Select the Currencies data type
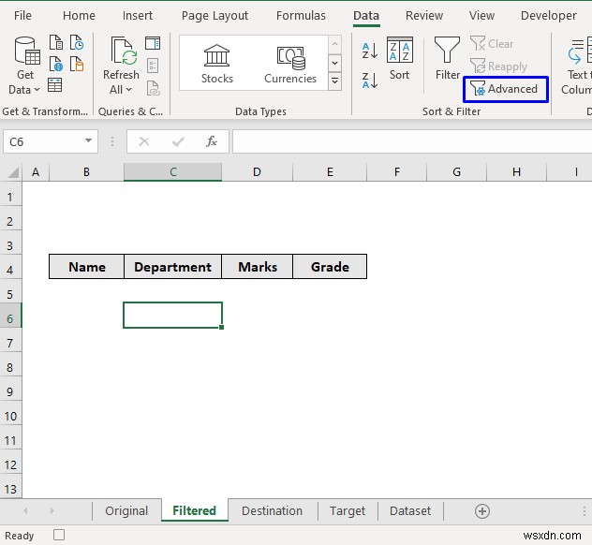 click(290, 64)
